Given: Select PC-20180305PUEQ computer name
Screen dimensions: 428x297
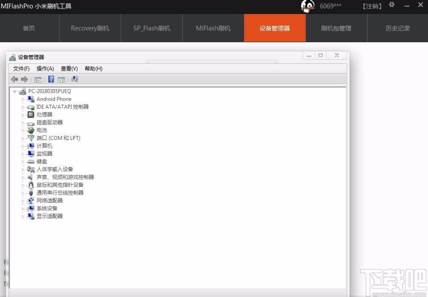Looking at the screenshot, I should pyautogui.click(x=49, y=91).
